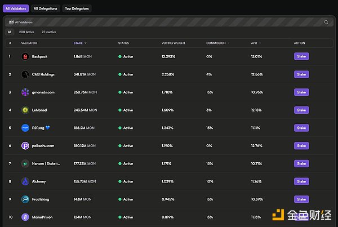
Task: Switch to All Delegations tab
Action: click(x=46, y=8)
